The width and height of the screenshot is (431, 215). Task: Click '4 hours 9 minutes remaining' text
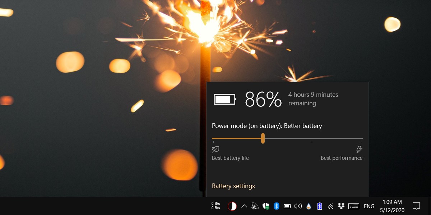coord(313,99)
